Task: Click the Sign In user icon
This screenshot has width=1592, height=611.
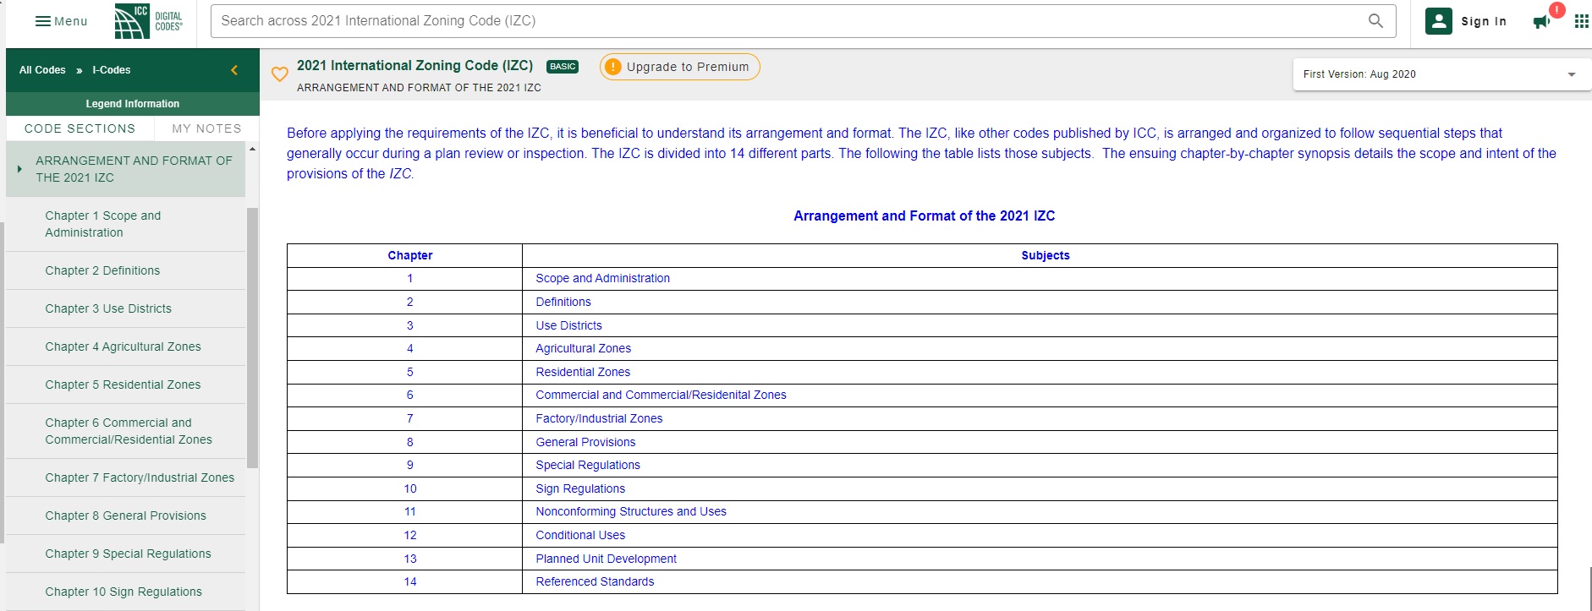Action: (x=1438, y=21)
